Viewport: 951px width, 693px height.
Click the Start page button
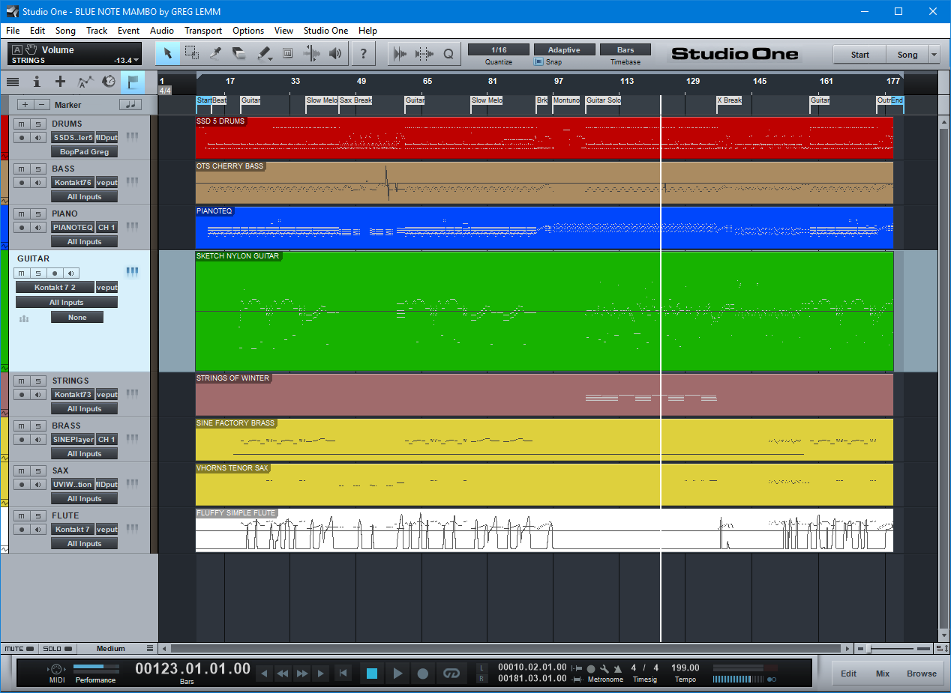click(x=859, y=54)
